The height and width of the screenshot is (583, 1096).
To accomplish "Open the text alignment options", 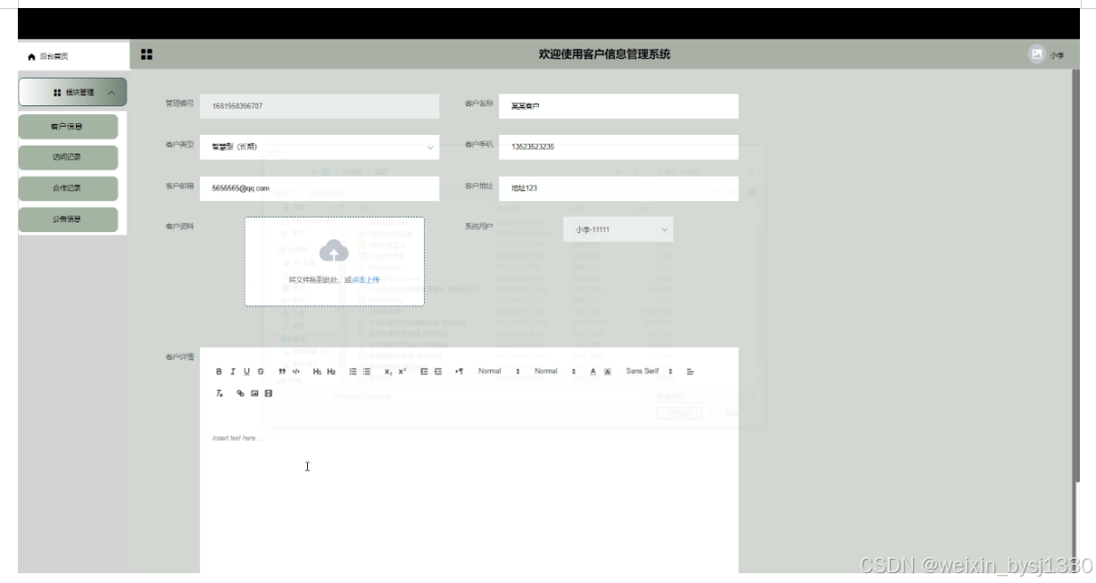I will tap(690, 371).
